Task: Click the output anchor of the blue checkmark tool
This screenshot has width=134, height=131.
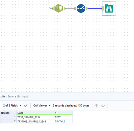Action: point(87,8)
